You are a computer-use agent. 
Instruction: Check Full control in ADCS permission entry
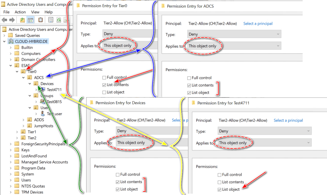(x=189, y=78)
